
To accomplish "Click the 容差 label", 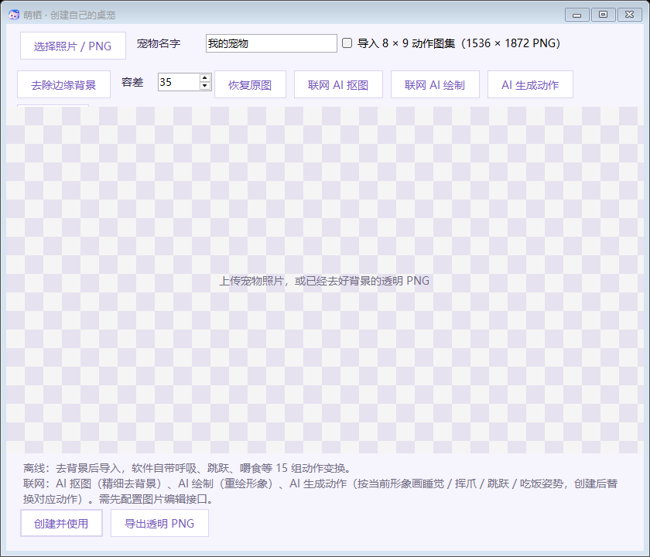I will click(132, 82).
